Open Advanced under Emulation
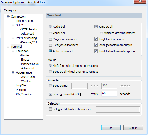148x135 pixels. tap(28, 68)
